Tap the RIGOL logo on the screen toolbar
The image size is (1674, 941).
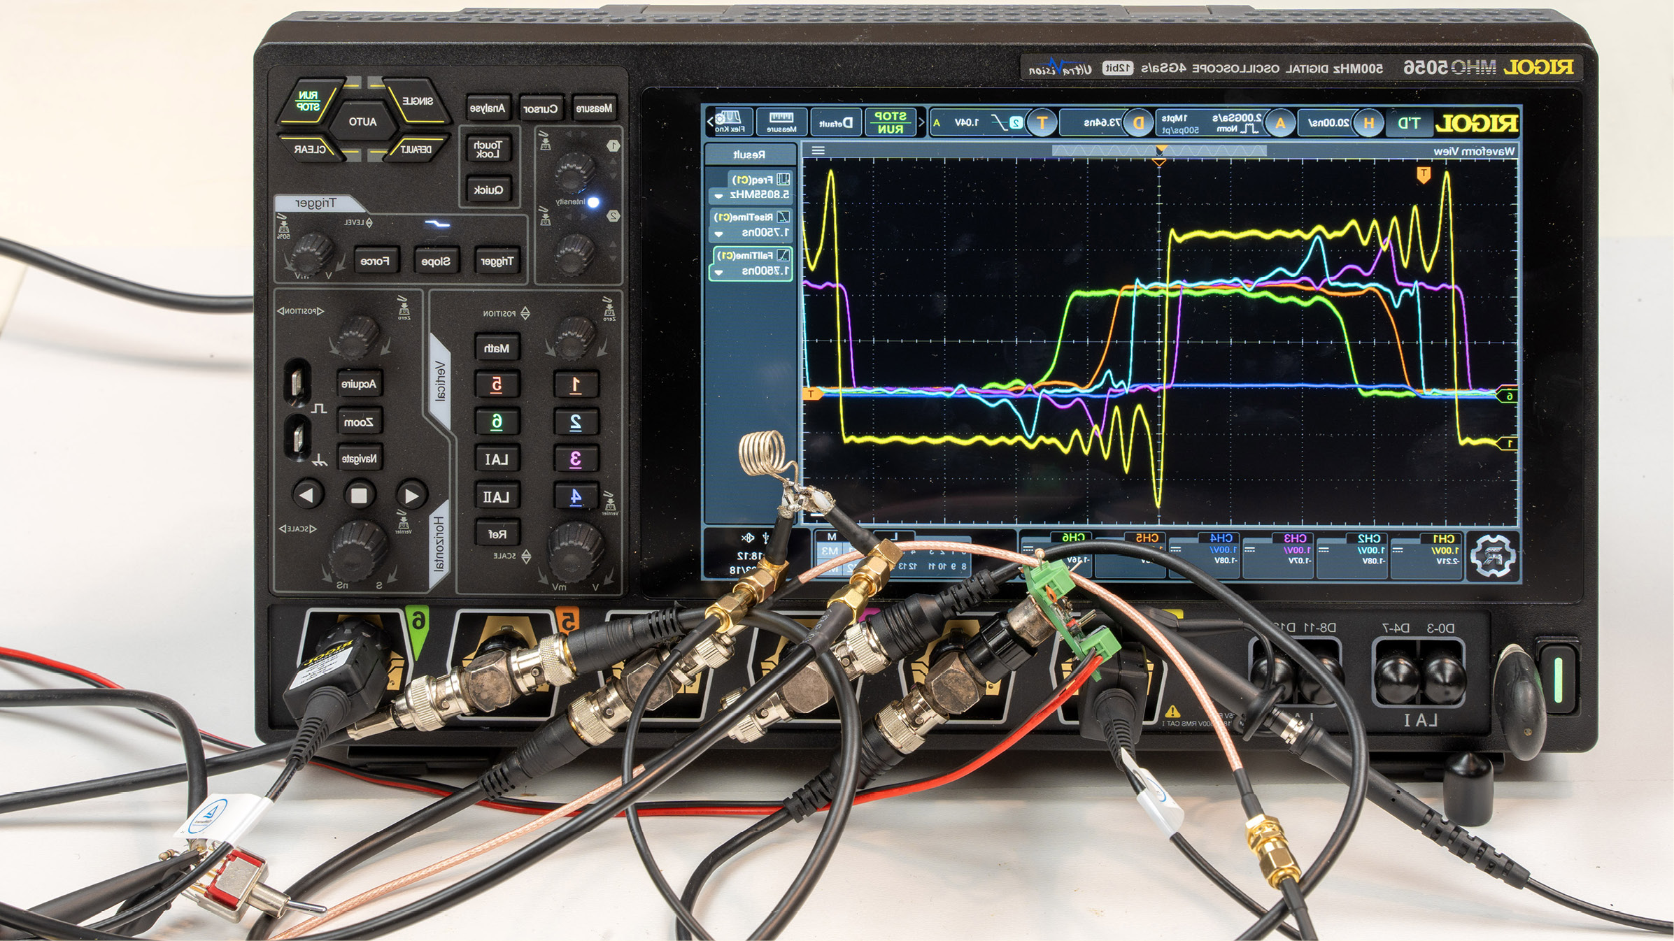tap(1476, 124)
